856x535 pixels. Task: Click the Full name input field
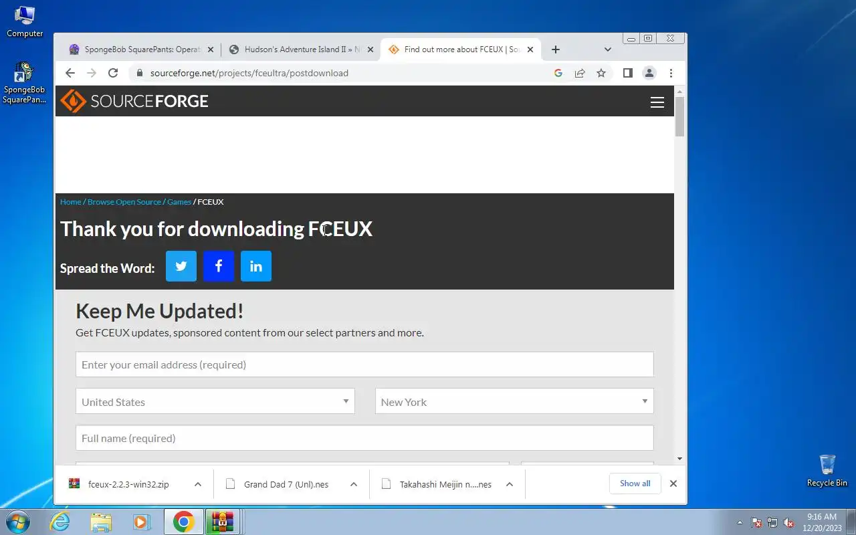coord(364,438)
